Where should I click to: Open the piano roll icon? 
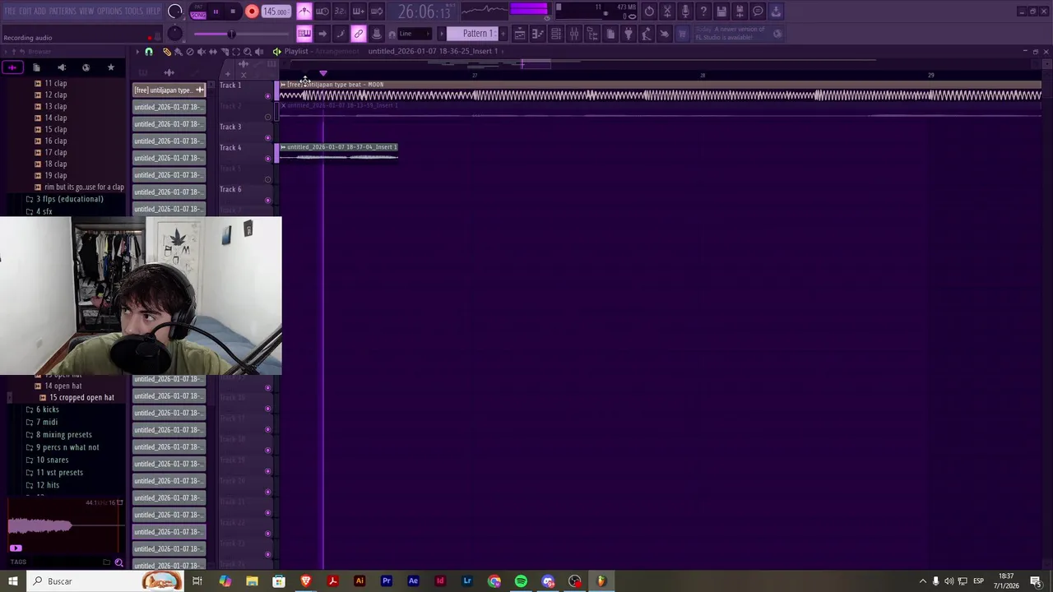pyautogui.click(x=538, y=34)
